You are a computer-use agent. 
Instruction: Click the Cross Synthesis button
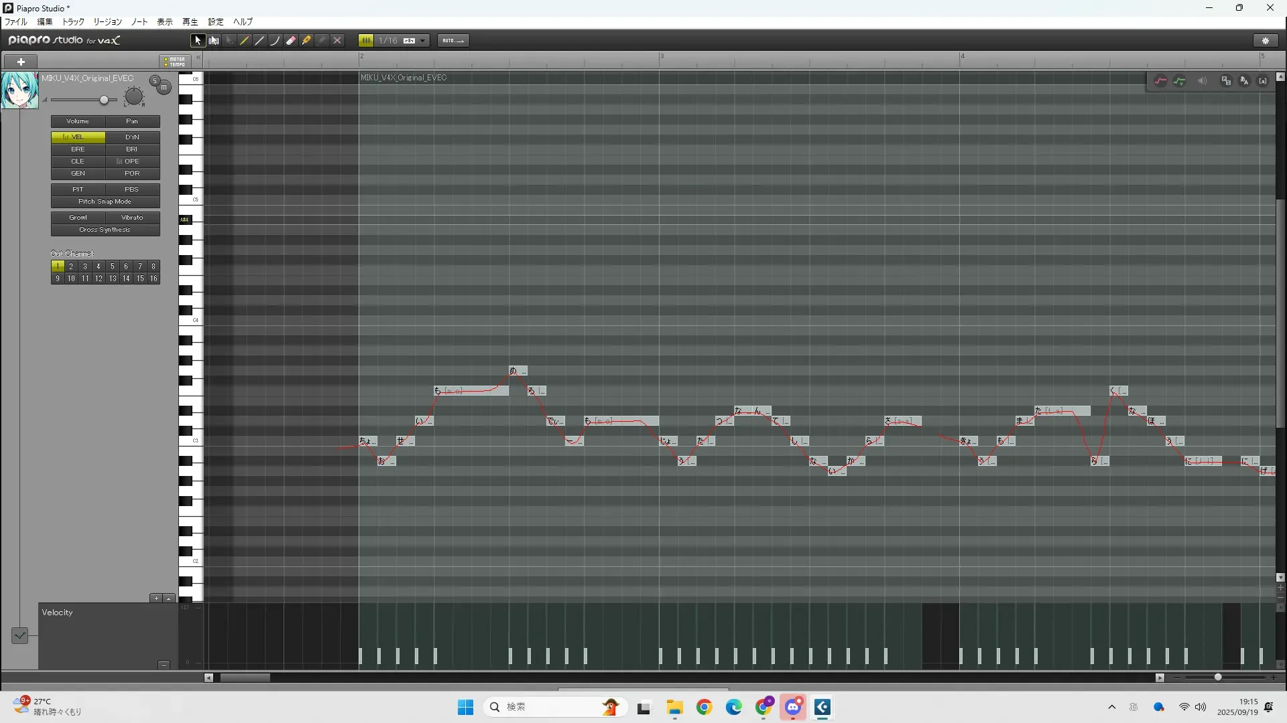point(105,230)
